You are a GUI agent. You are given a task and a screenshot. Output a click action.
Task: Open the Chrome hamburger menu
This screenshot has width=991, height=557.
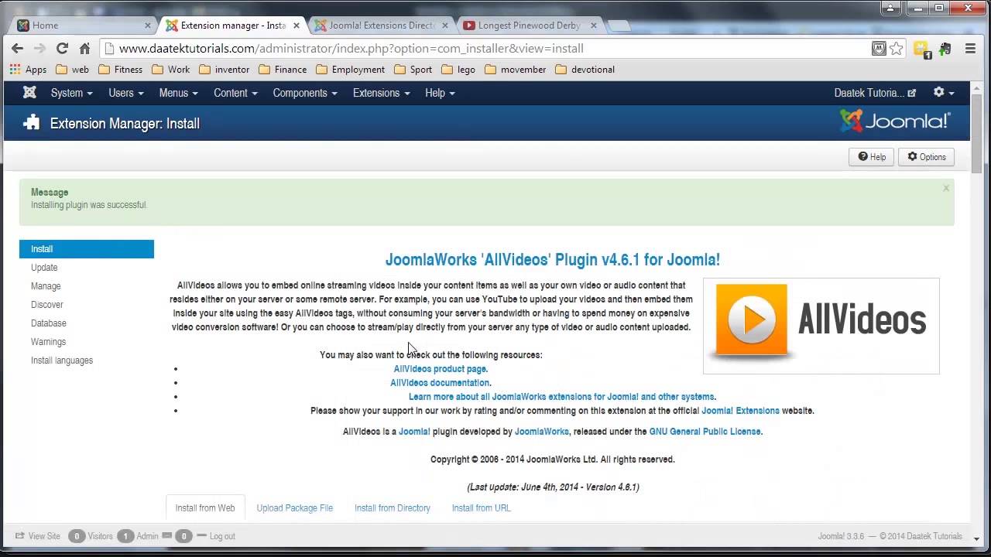pos(970,48)
